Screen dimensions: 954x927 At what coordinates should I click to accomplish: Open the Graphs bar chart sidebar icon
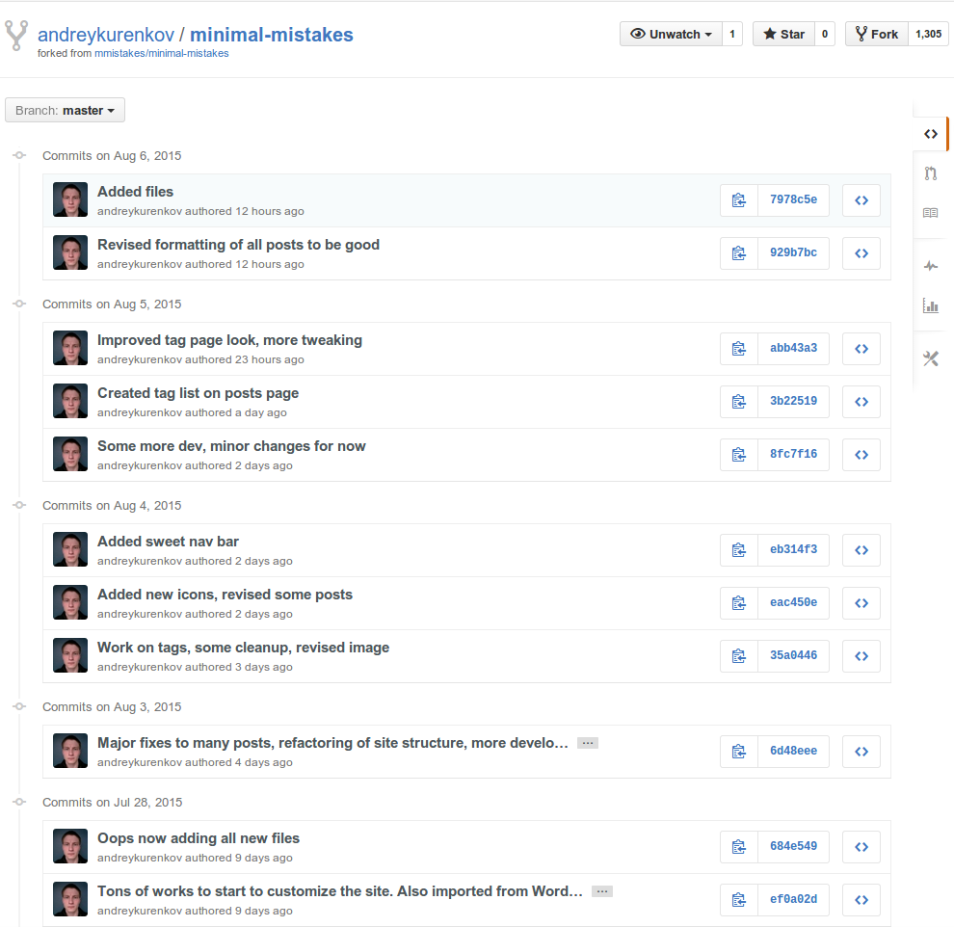tap(930, 305)
